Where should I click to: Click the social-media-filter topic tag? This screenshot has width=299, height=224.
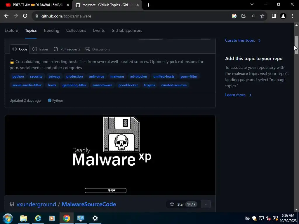(27, 85)
